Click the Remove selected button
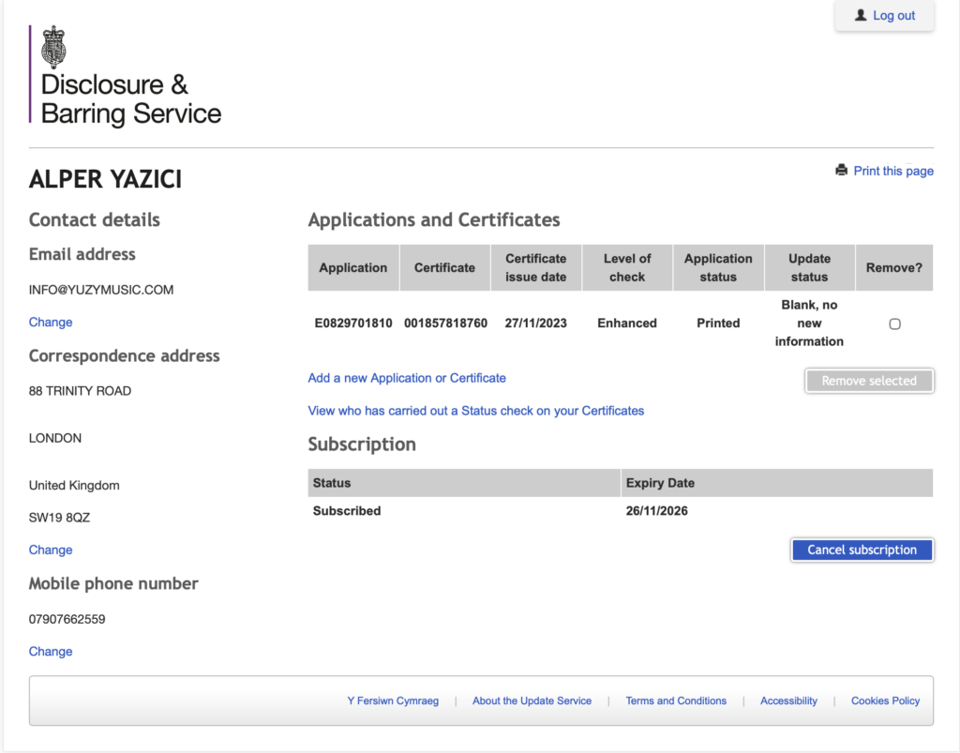 pyautogui.click(x=869, y=381)
